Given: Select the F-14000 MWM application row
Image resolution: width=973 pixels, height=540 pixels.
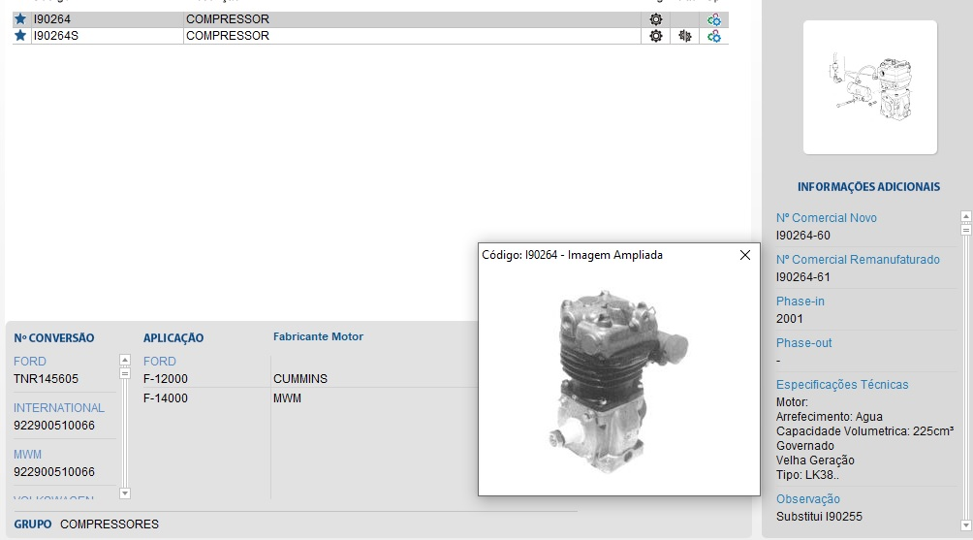Looking at the screenshot, I should (291, 398).
